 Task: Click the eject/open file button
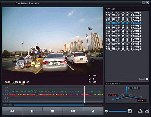[93, 111]
